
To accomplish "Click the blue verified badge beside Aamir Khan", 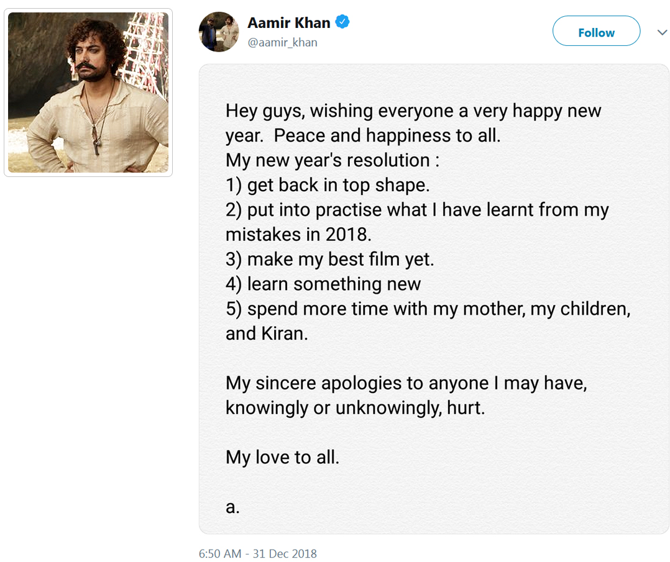I will (342, 22).
